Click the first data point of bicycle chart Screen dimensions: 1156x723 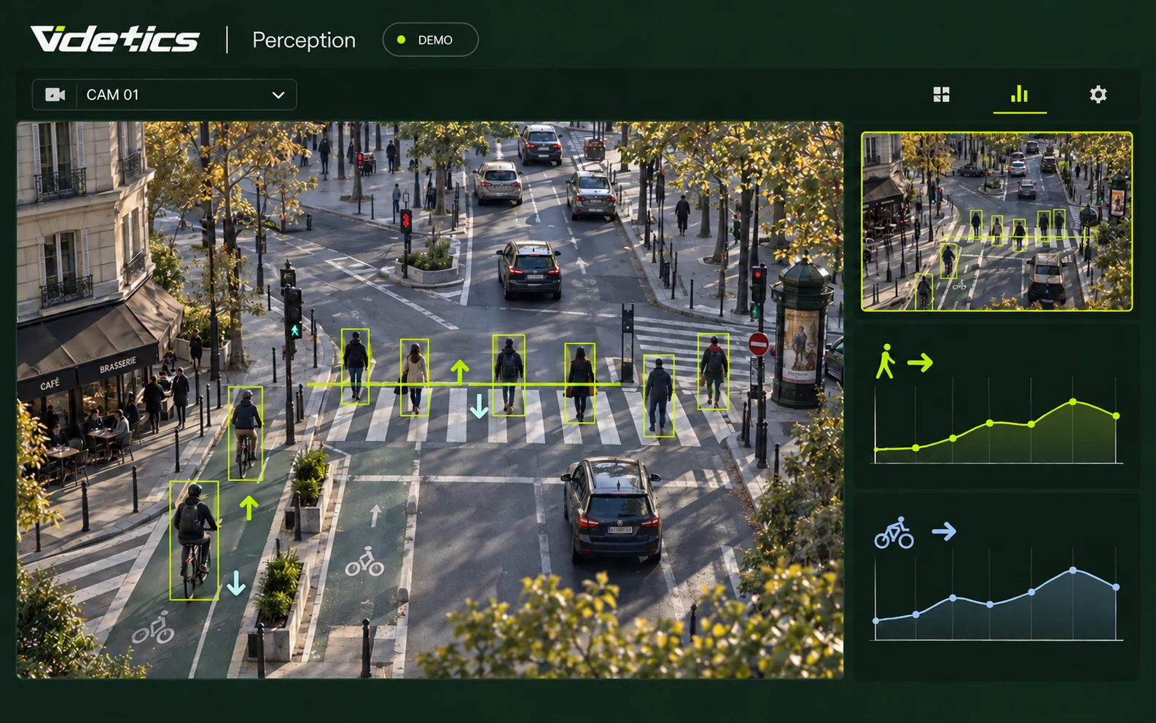pos(876,621)
